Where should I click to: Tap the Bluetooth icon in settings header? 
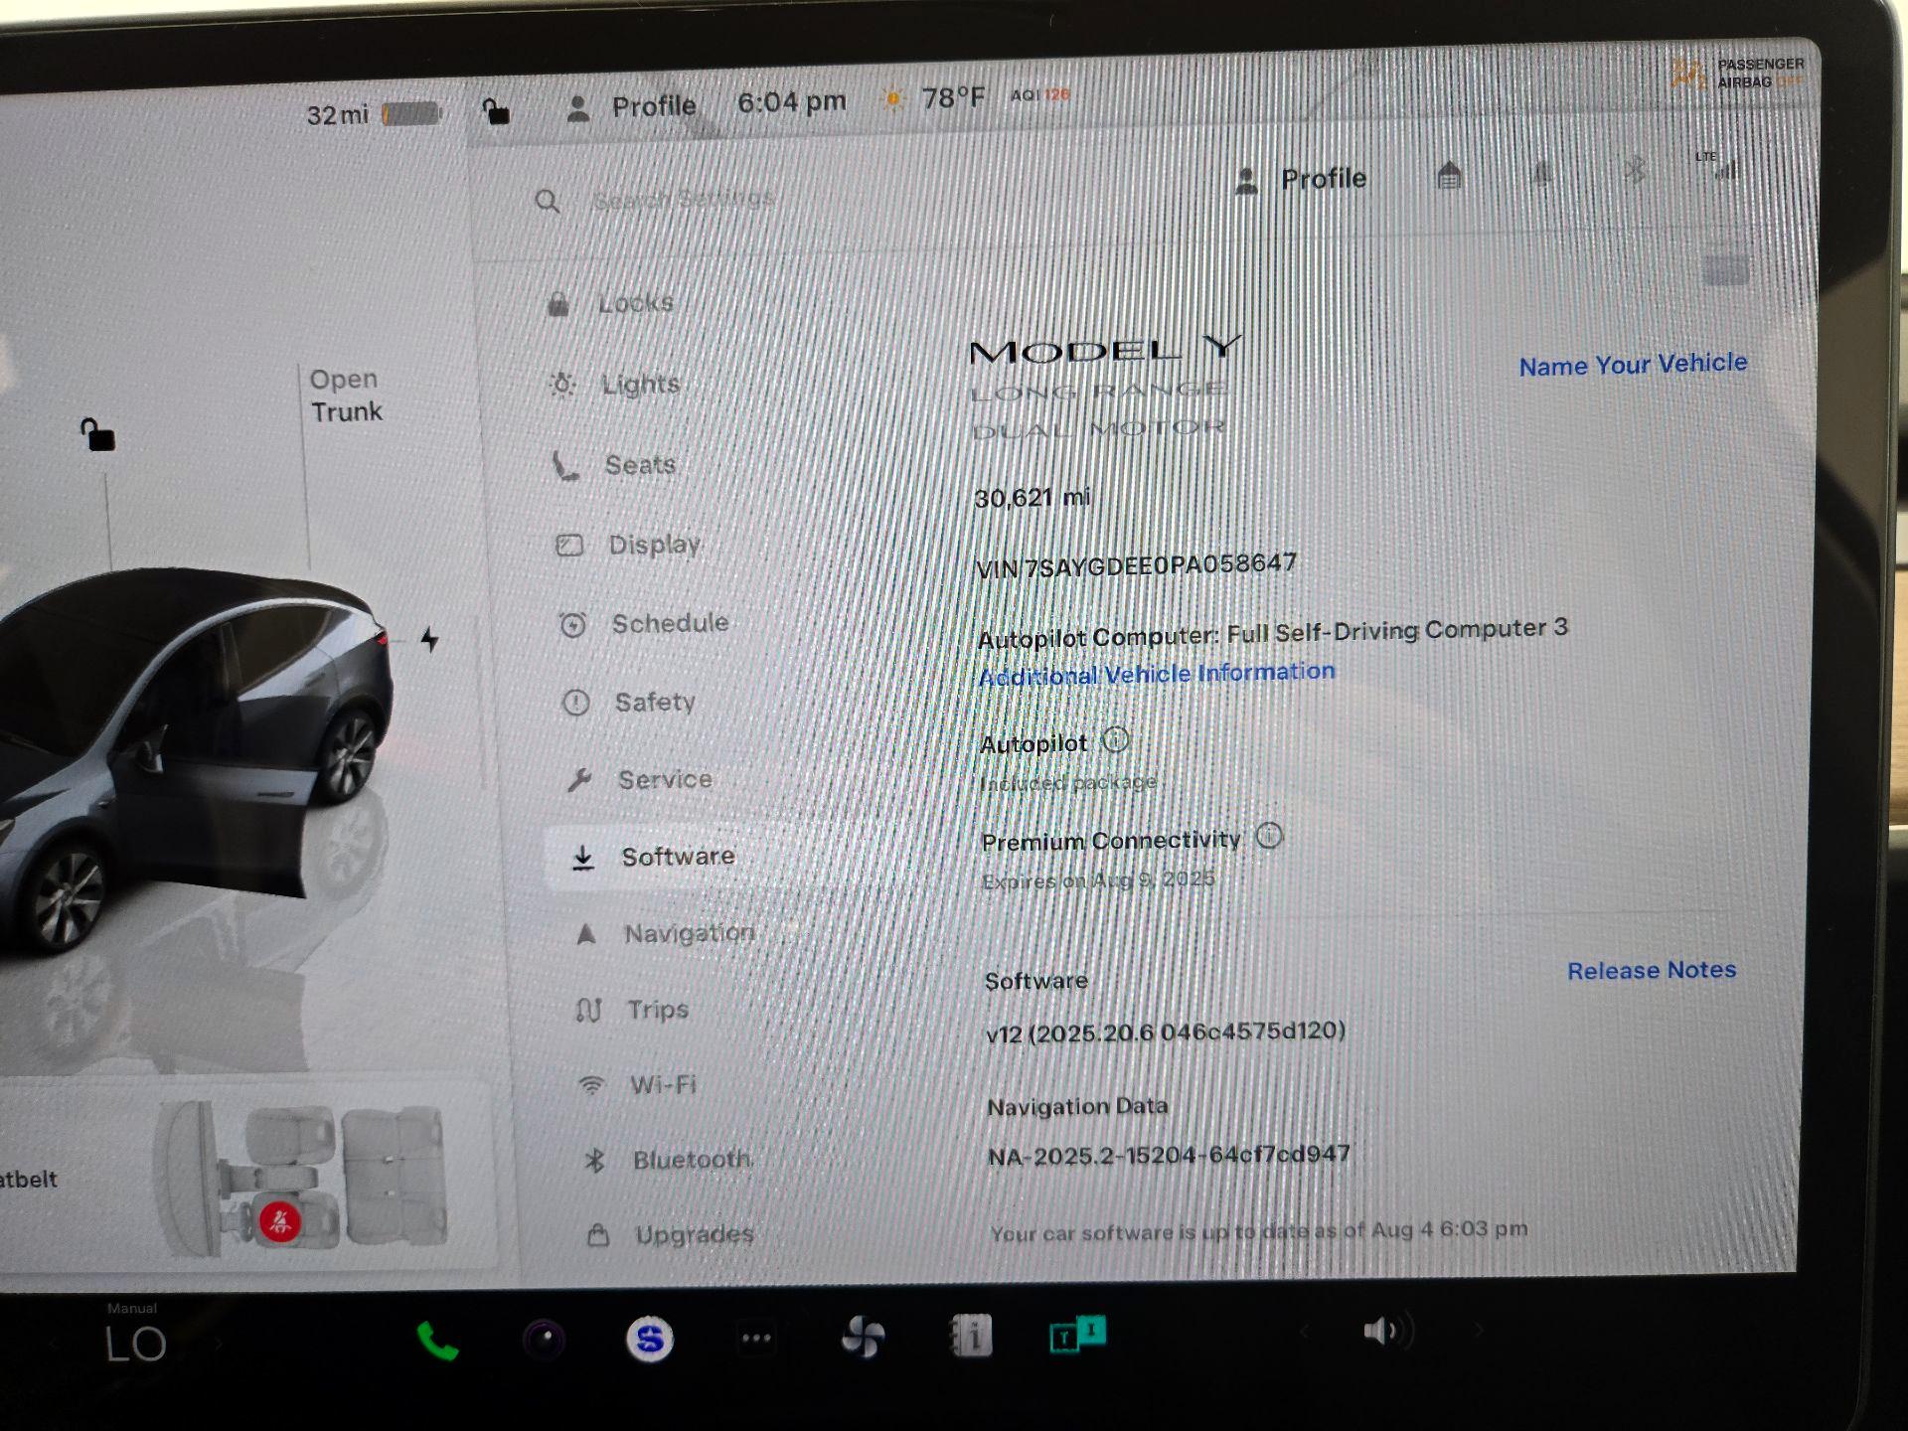tap(1635, 171)
